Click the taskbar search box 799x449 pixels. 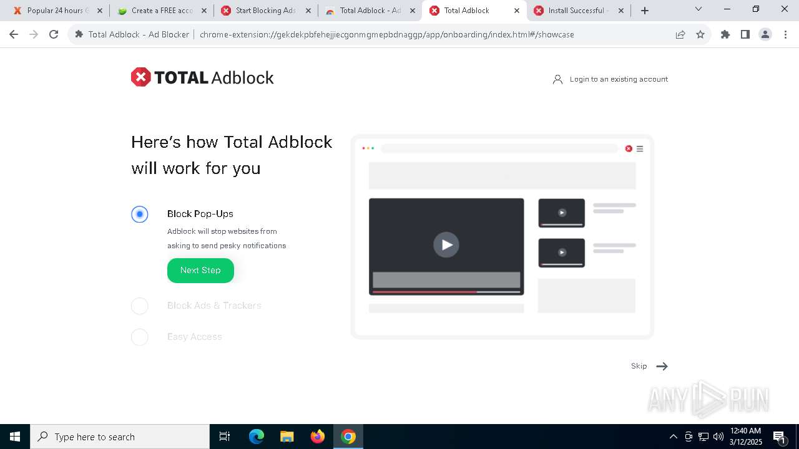pyautogui.click(x=120, y=437)
